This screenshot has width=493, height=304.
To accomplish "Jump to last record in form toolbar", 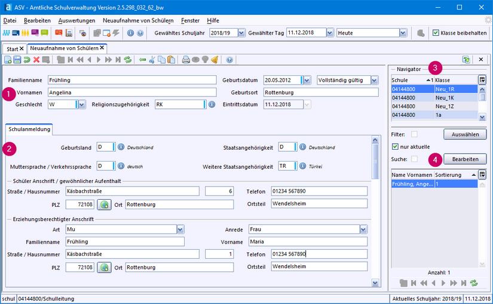I will [x=118, y=60].
